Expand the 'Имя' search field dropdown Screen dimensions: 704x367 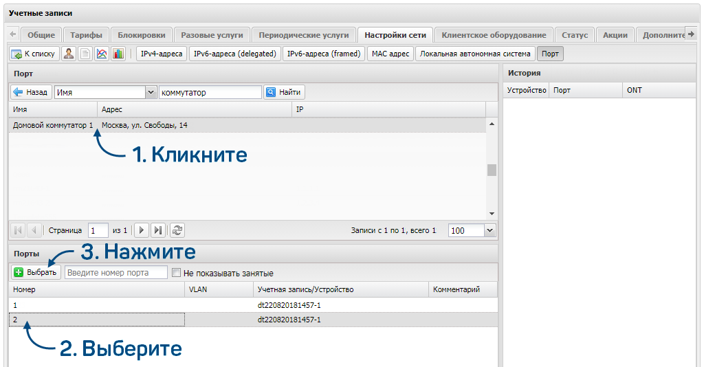[151, 92]
